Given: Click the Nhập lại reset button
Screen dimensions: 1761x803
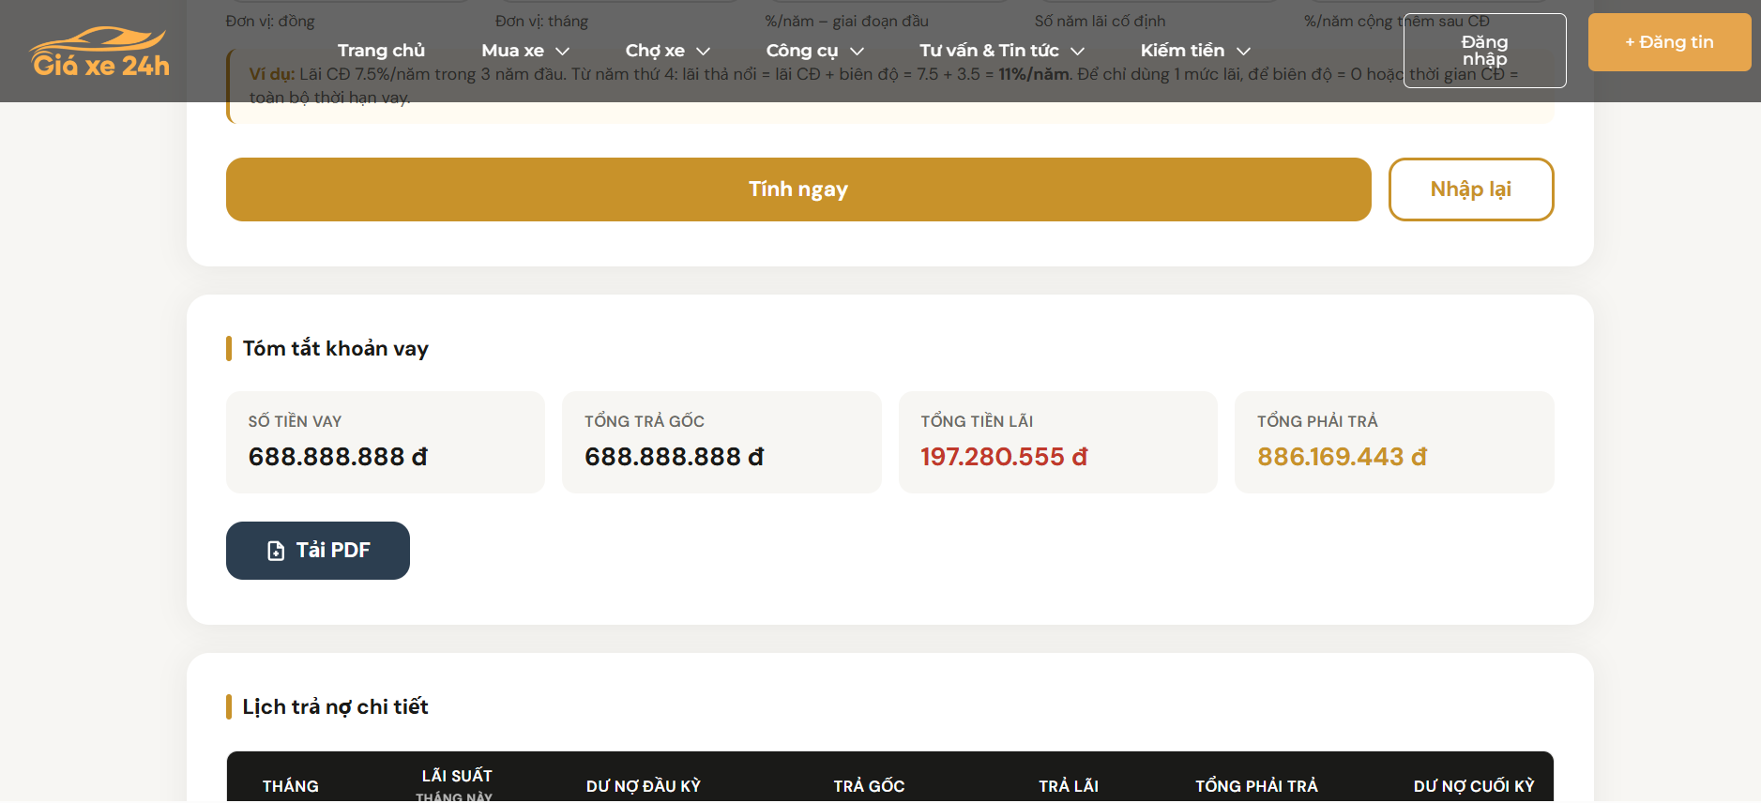Looking at the screenshot, I should coord(1471,189).
